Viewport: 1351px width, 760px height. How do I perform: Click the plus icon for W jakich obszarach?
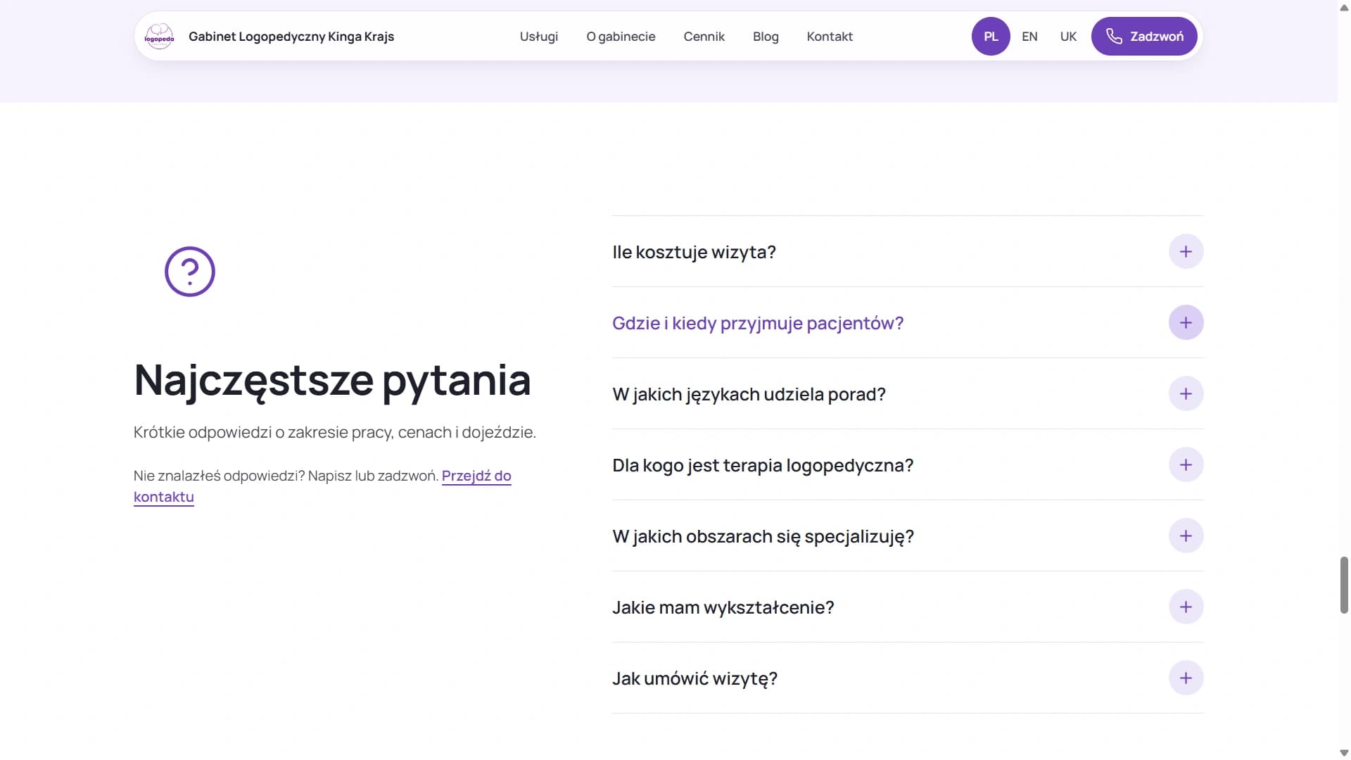click(1186, 536)
